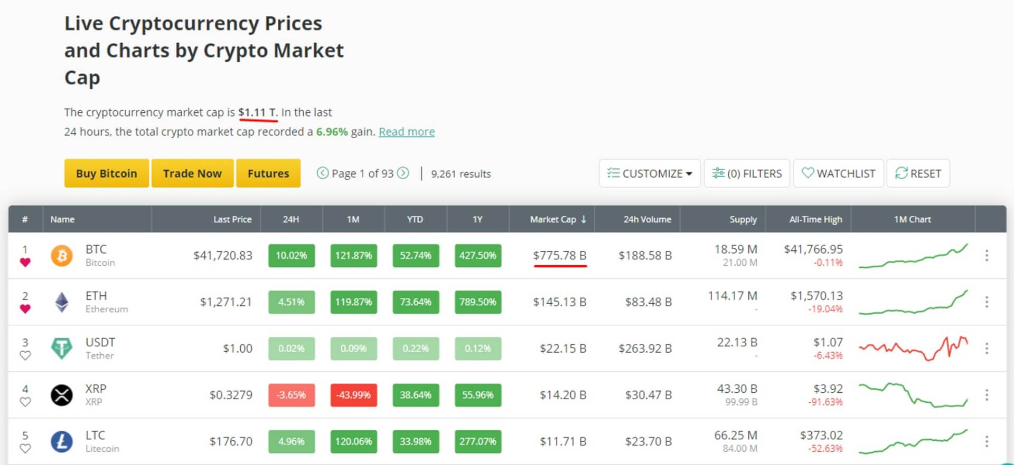
Task: Click the 9,261 results count
Action: click(461, 173)
